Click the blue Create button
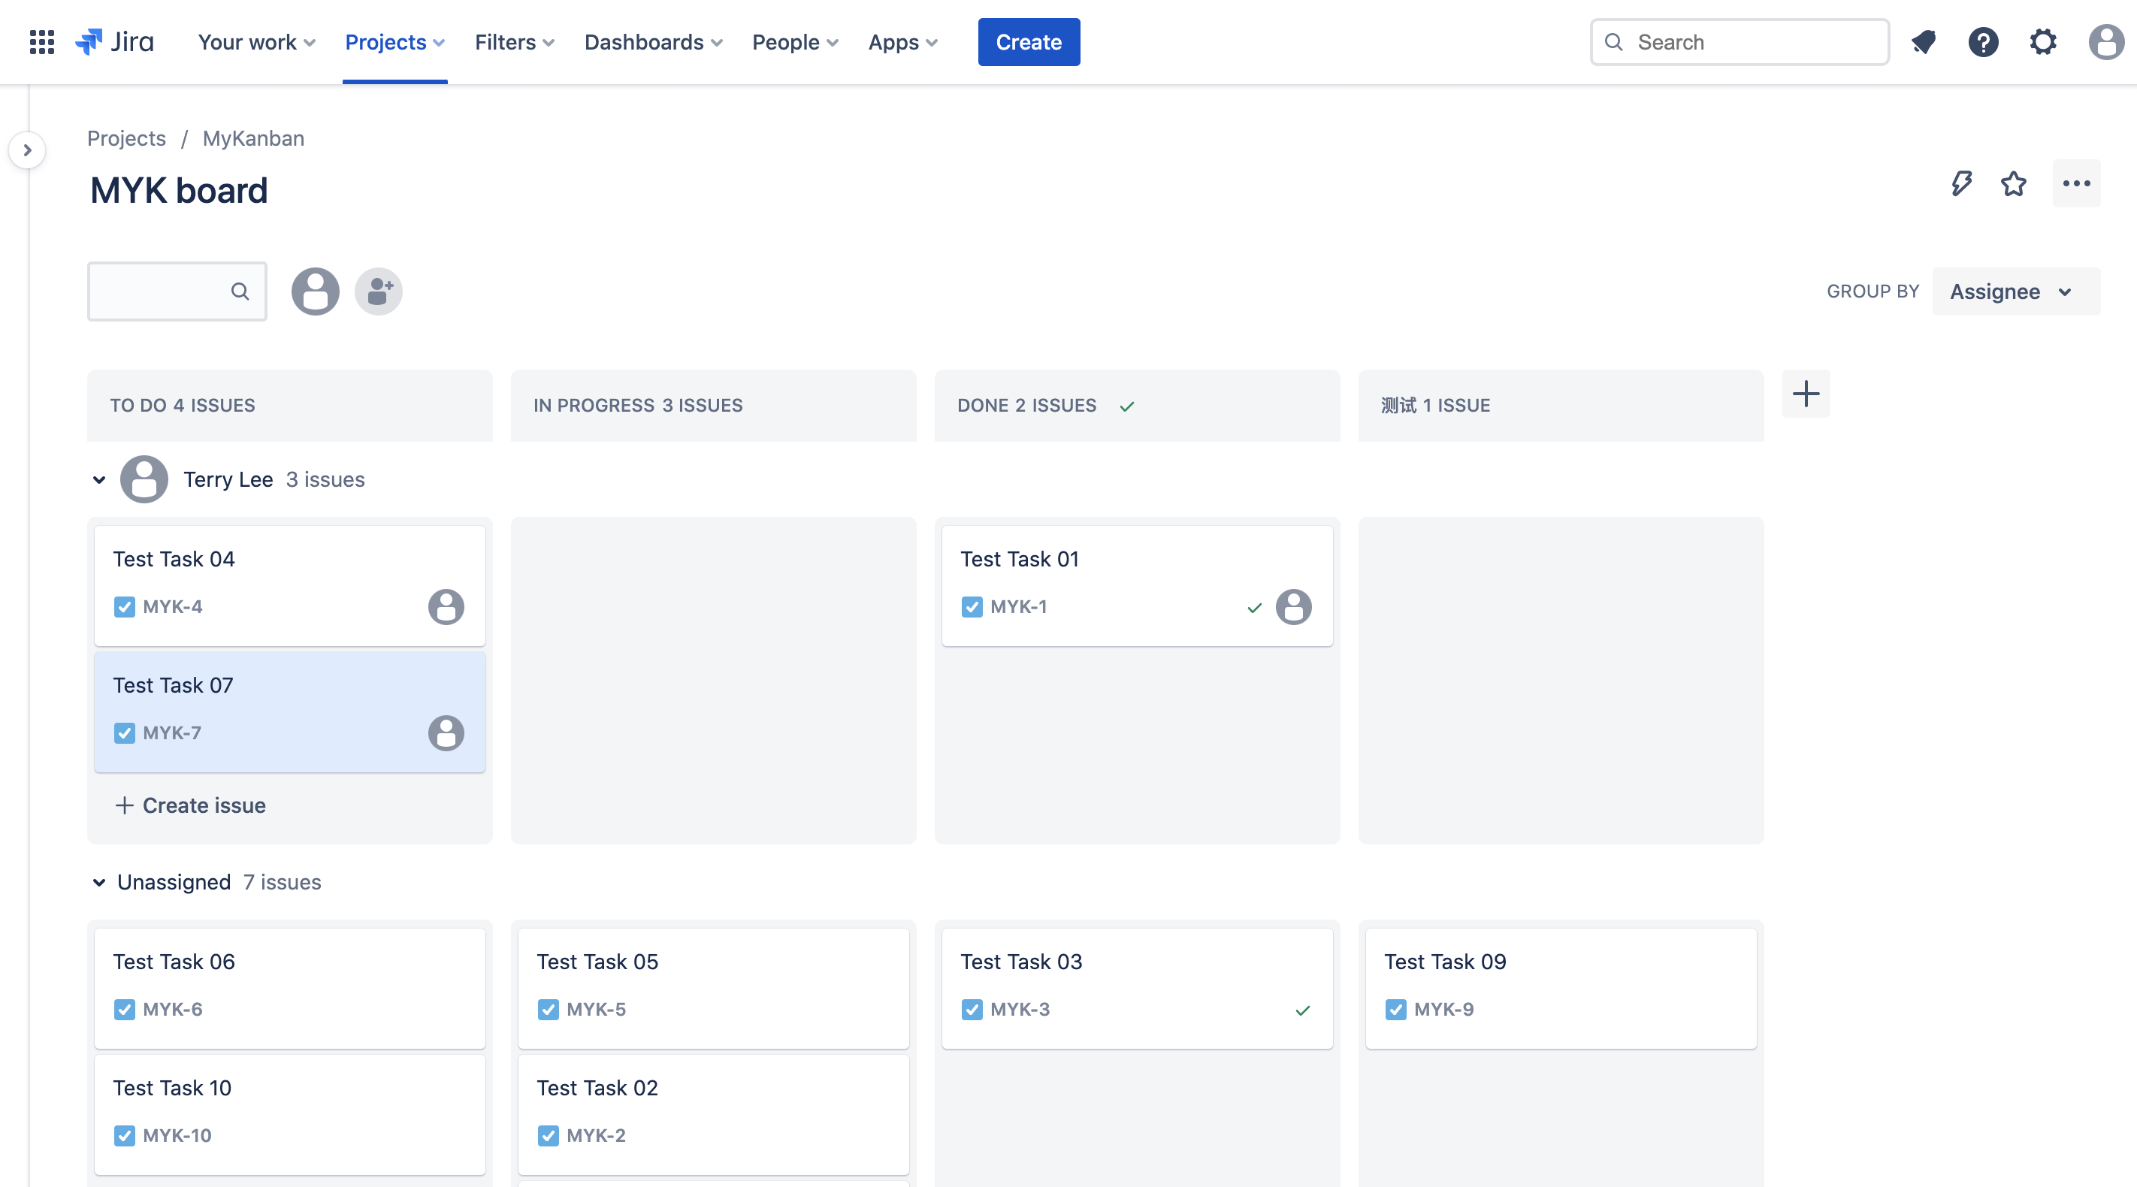The width and height of the screenshot is (2137, 1187). [x=1028, y=41]
